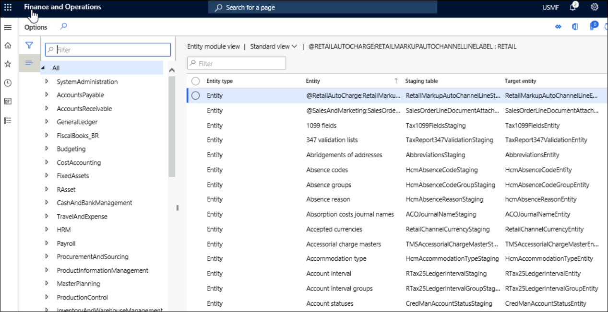Viewport: 608px width, 312px height.
Task: Expand the navigation pane hamburger menu
Action: coord(8,27)
